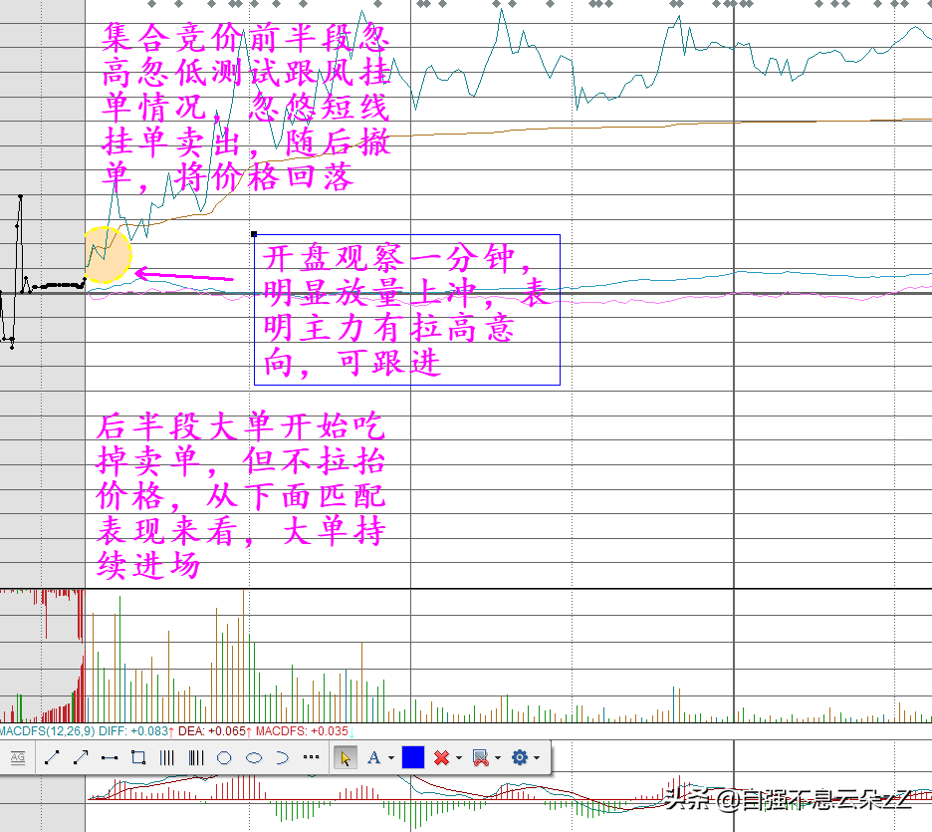Select the circle drawing tool
The height and width of the screenshot is (832, 932).
coord(224,758)
